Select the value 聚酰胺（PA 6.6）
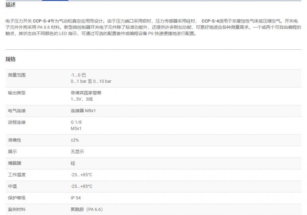Screen dimensions: 307x215 point(87,210)
